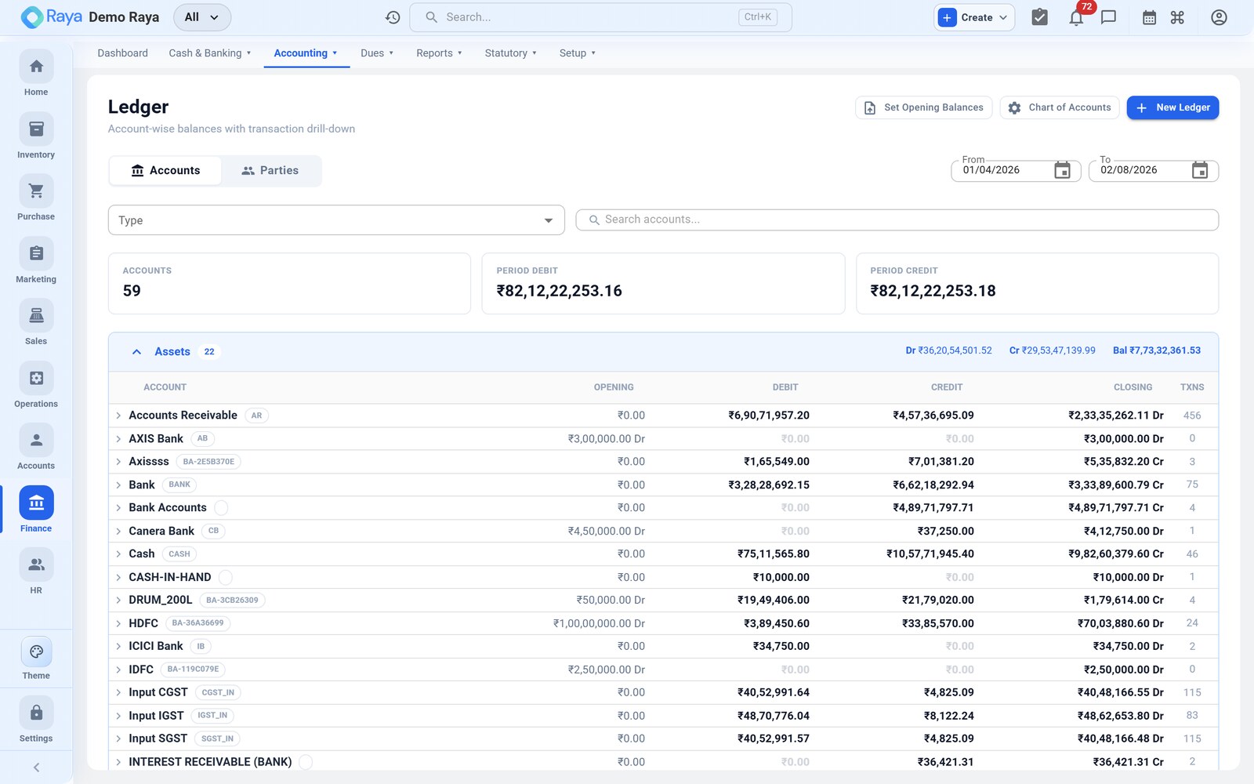This screenshot has width=1254, height=784.
Task: Collapse the Assets group
Action: coord(136,351)
